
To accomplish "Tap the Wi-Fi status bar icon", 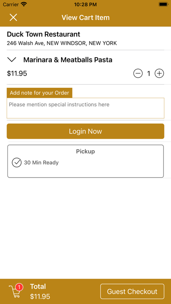I will 24,4.
